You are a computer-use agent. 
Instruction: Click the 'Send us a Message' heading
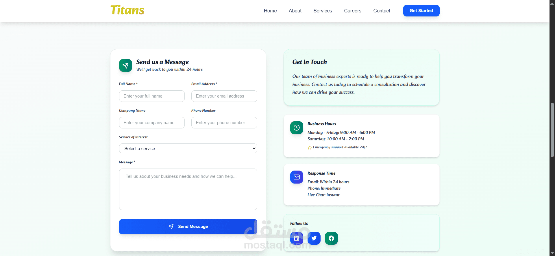162,62
